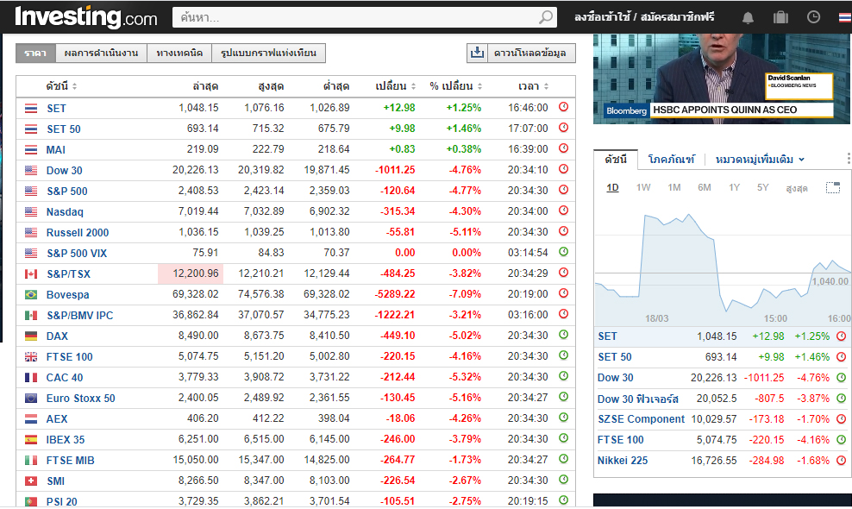This screenshot has height=509, width=852.
Task: Select the 5Y chart range
Action: (x=763, y=187)
